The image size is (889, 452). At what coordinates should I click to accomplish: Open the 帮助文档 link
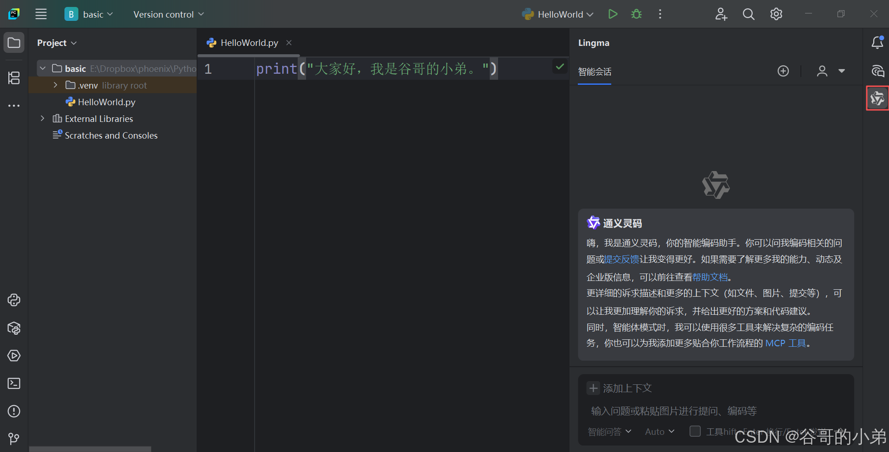pos(710,277)
